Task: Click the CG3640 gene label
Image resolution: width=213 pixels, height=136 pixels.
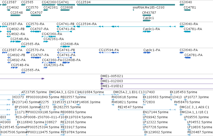Action: tap(186, 2)
